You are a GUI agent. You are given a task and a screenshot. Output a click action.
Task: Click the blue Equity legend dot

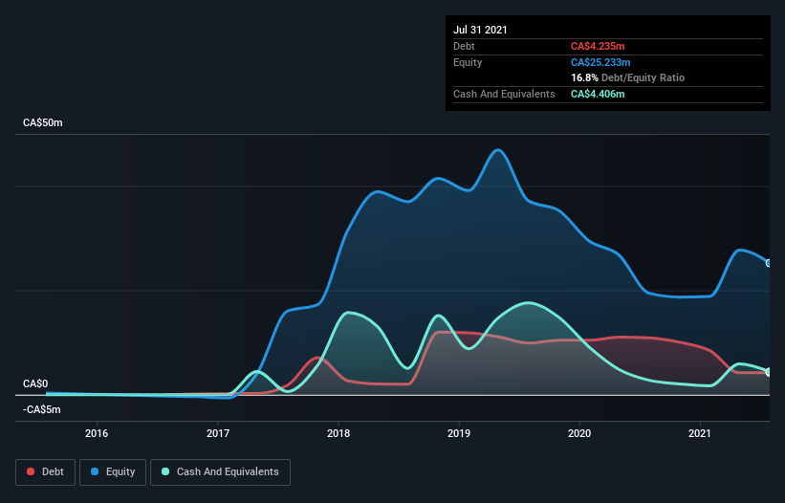(x=95, y=471)
